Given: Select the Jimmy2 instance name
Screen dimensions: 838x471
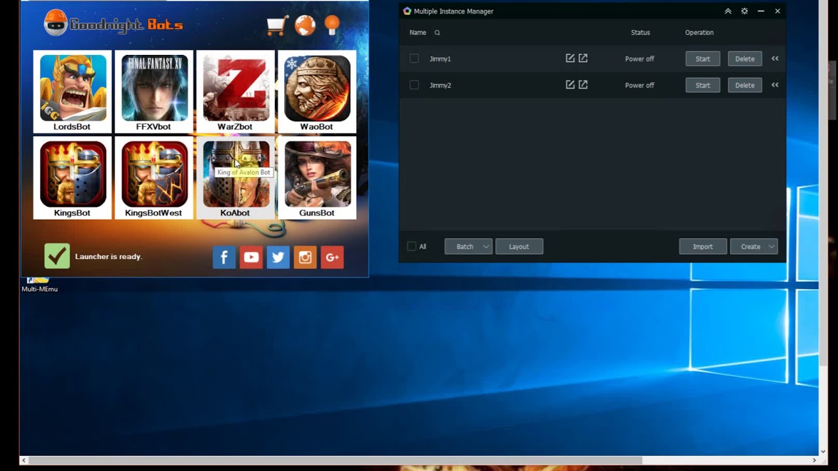Looking at the screenshot, I should pos(440,85).
